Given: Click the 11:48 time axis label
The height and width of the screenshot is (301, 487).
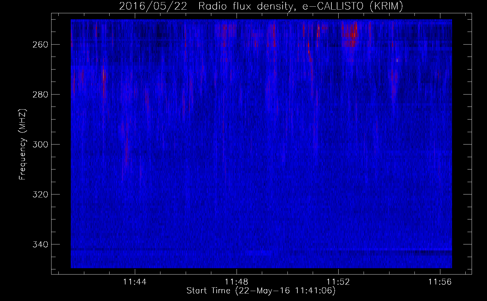Looking at the screenshot, I should click(237, 282).
